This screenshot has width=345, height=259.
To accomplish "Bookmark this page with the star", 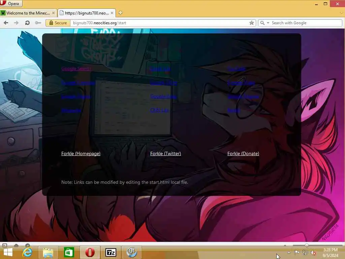I will [x=252, y=23].
